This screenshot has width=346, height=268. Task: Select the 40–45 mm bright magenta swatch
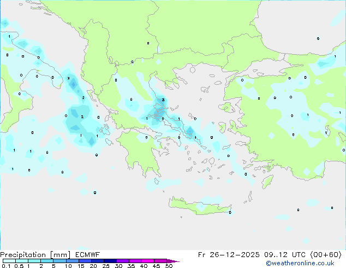[x=148, y=261]
